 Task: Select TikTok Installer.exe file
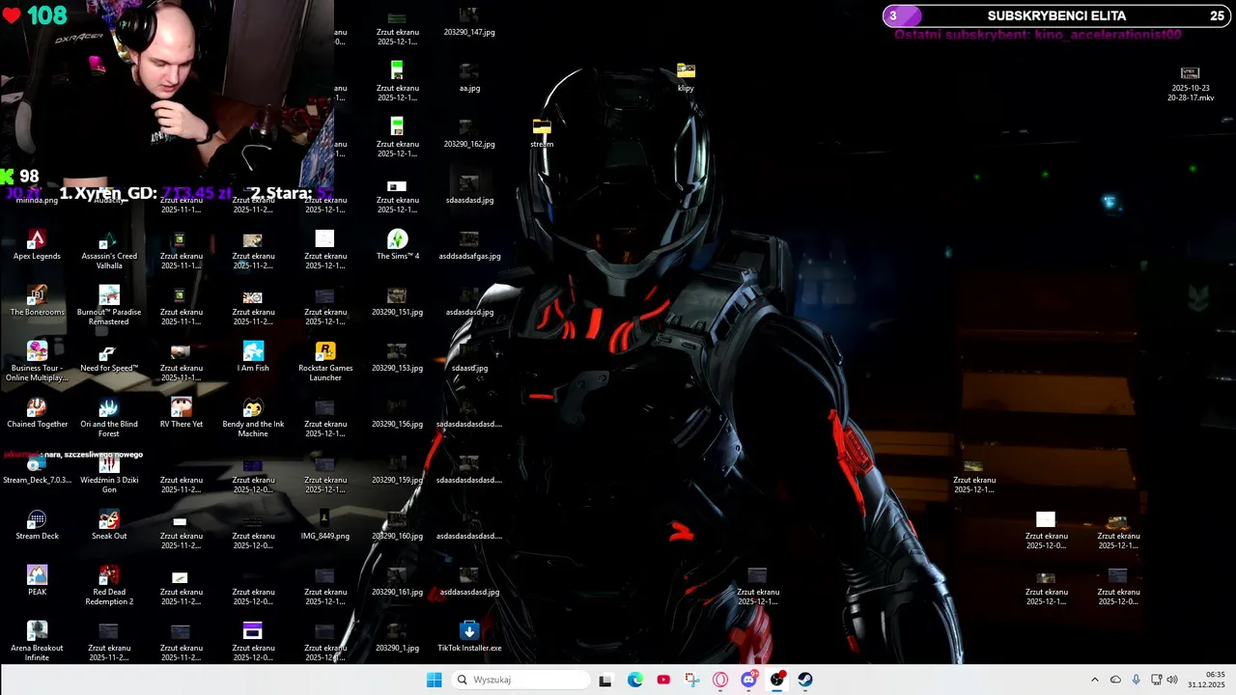[x=469, y=637]
